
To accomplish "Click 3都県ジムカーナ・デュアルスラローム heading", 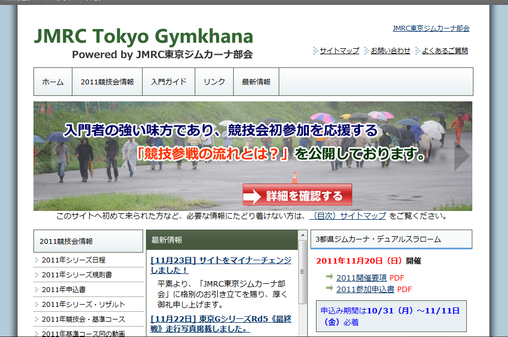I will [391, 239].
